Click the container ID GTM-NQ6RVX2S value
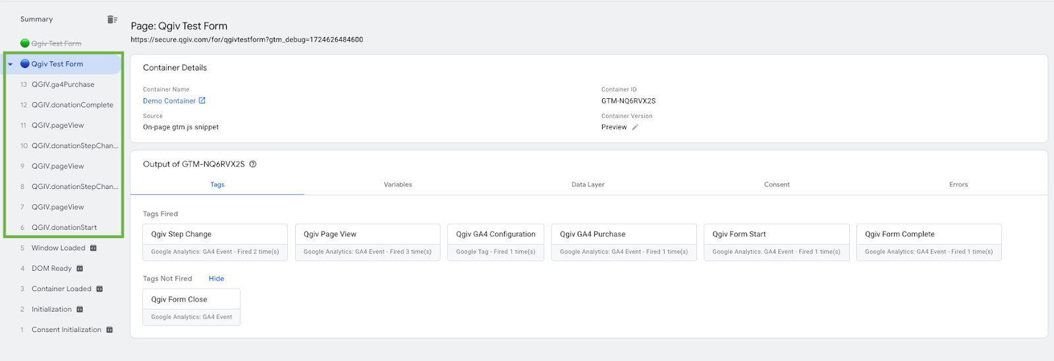The width and height of the screenshot is (1054, 361). point(628,101)
